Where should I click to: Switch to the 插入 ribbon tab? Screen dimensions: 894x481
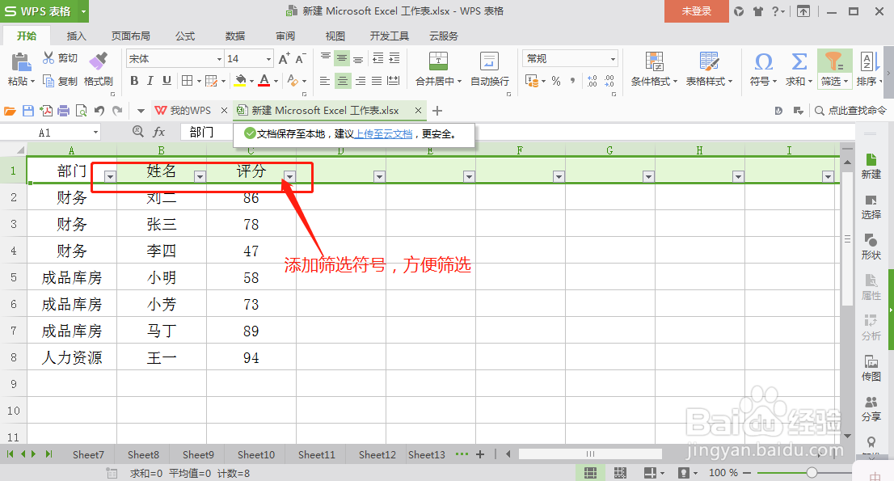[76, 36]
